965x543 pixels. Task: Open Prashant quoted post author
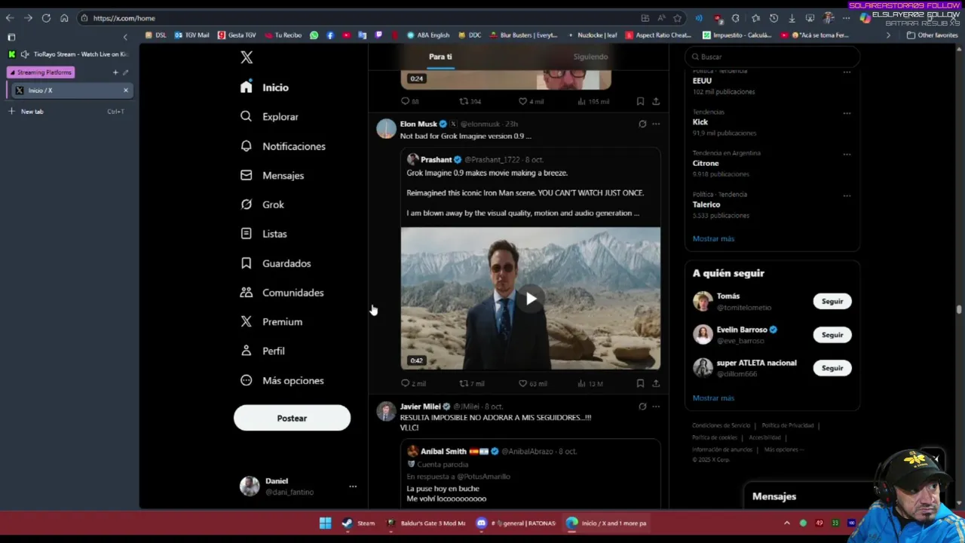tap(437, 159)
